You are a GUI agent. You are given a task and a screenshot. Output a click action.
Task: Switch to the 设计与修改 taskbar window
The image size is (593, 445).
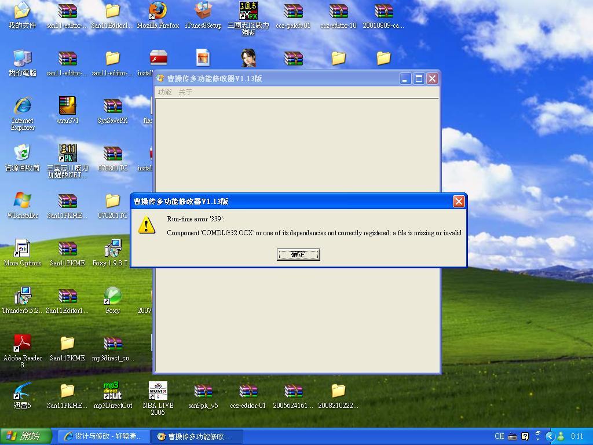(103, 436)
